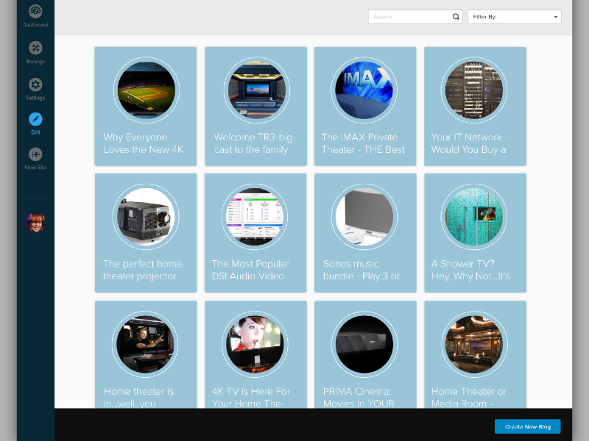Open the IMAX logo thumbnail
589x441 pixels.
click(364, 90)
